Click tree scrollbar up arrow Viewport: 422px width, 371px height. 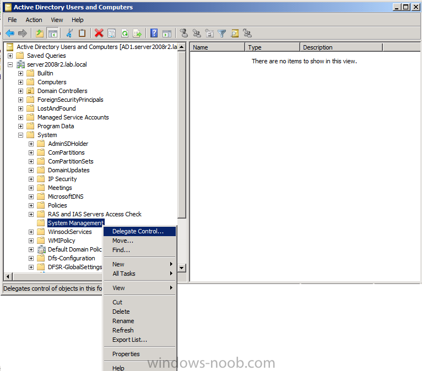(x=182, y=47)
